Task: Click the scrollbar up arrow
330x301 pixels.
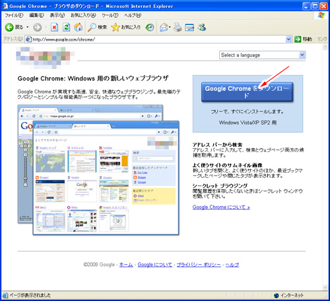Action: click(325, 47)
